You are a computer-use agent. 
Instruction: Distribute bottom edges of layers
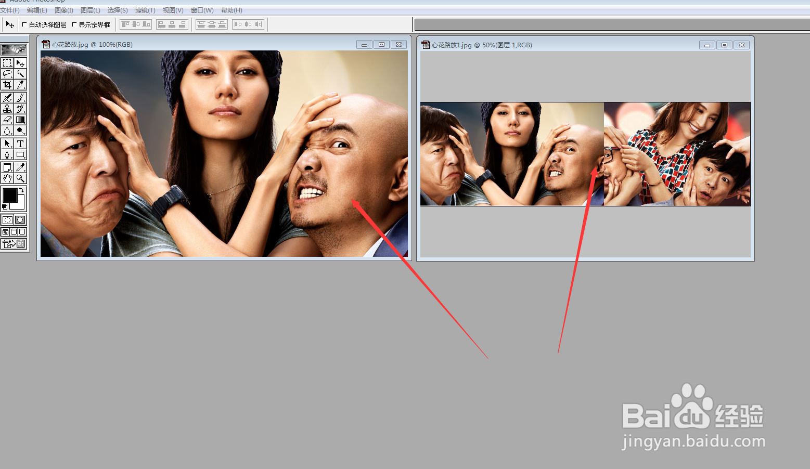pos(222,24)
